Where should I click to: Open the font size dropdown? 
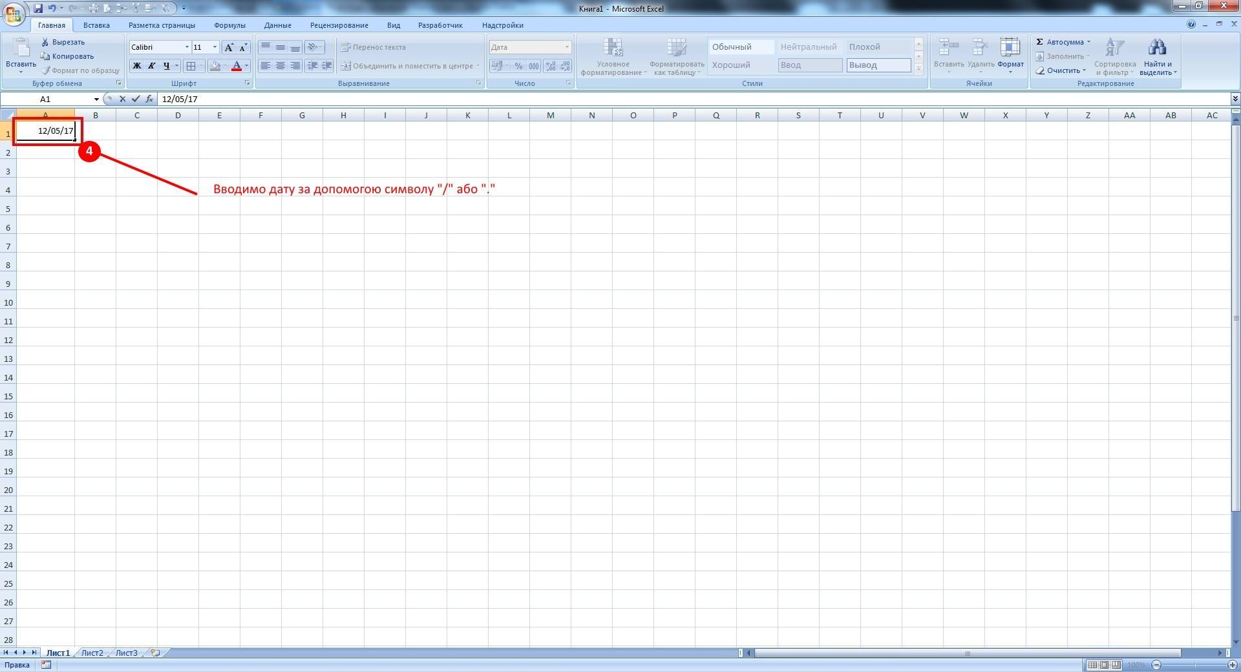pos(215,47)
